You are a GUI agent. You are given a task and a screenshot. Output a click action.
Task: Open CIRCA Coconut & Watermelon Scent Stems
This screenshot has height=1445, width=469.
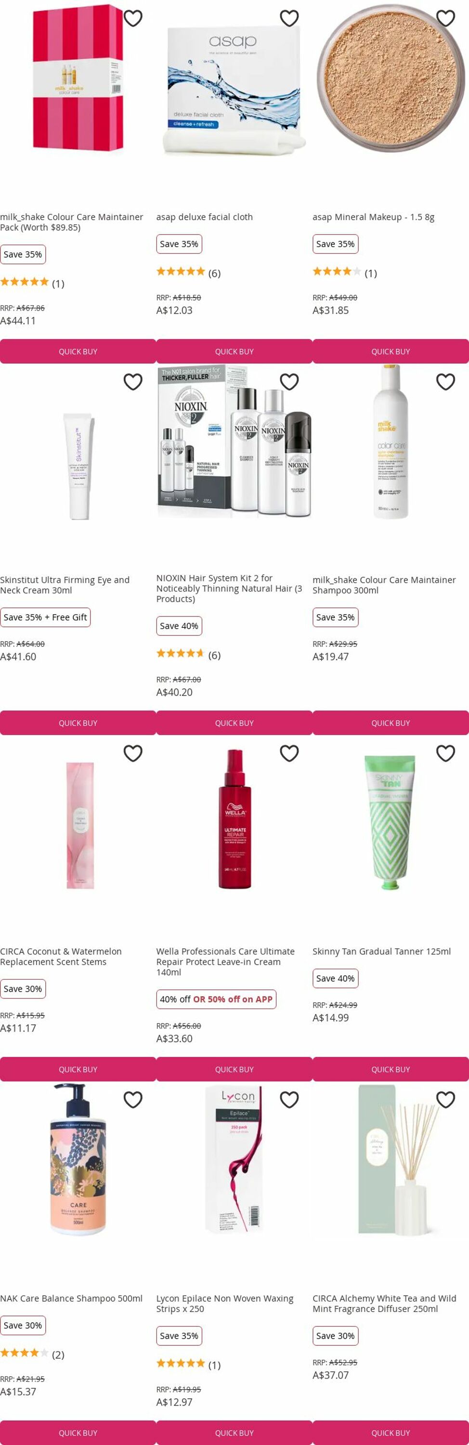pyautogui.click(x=61, y=957)
